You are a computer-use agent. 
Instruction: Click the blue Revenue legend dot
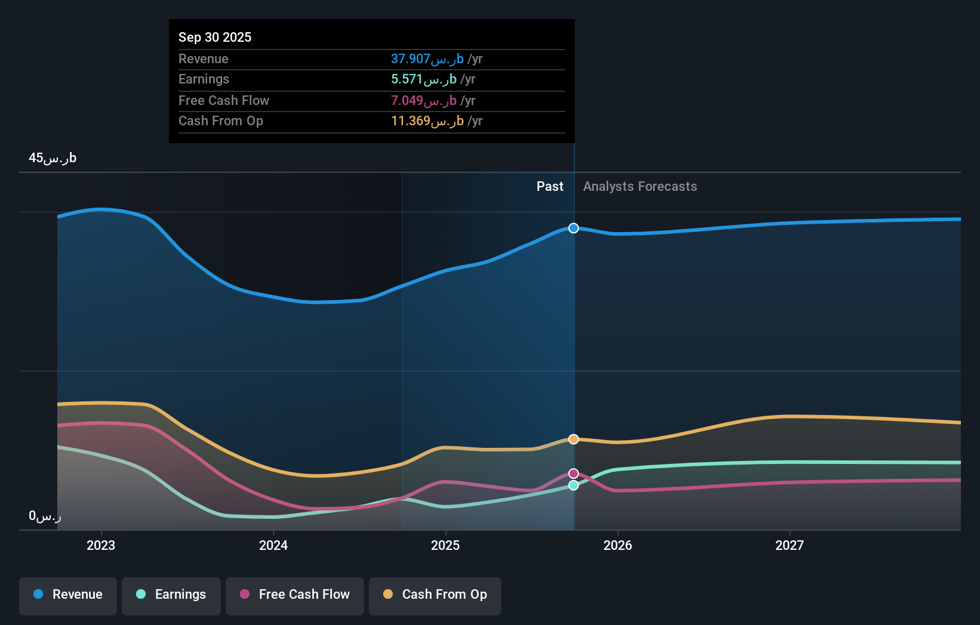37,595
